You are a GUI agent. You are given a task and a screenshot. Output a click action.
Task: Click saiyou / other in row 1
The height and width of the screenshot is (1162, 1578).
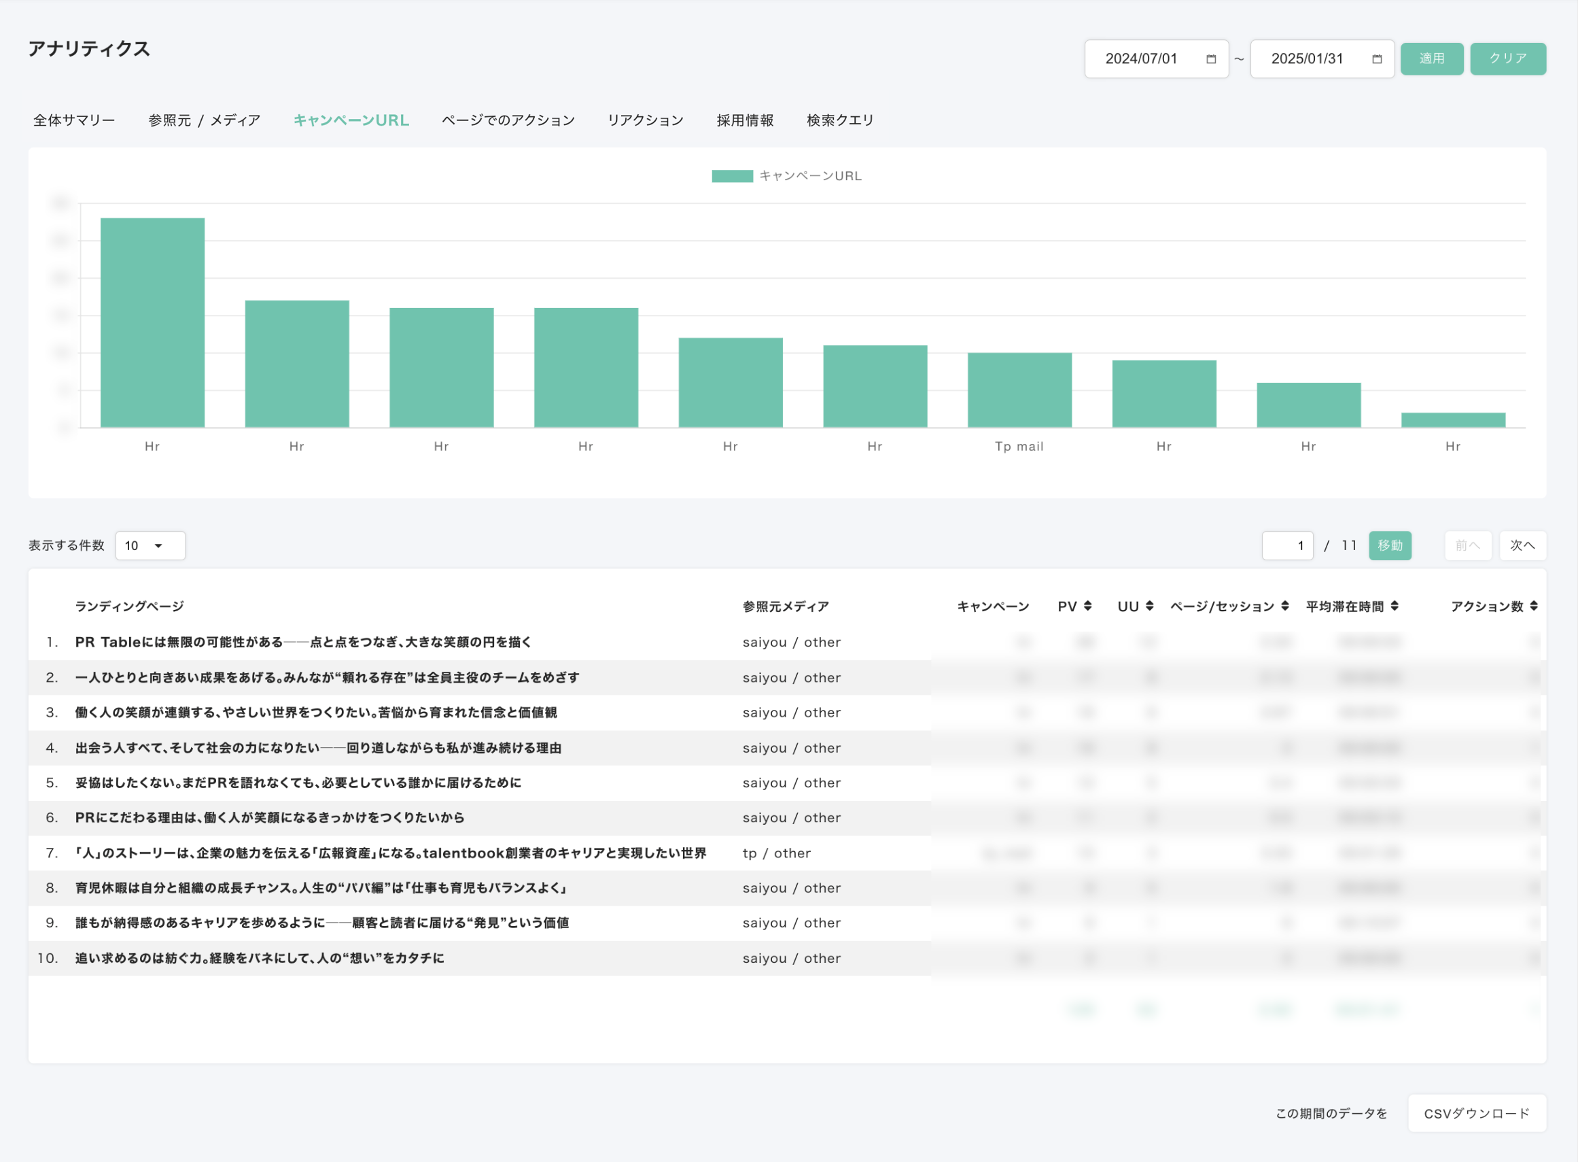(x=792, y=643)
